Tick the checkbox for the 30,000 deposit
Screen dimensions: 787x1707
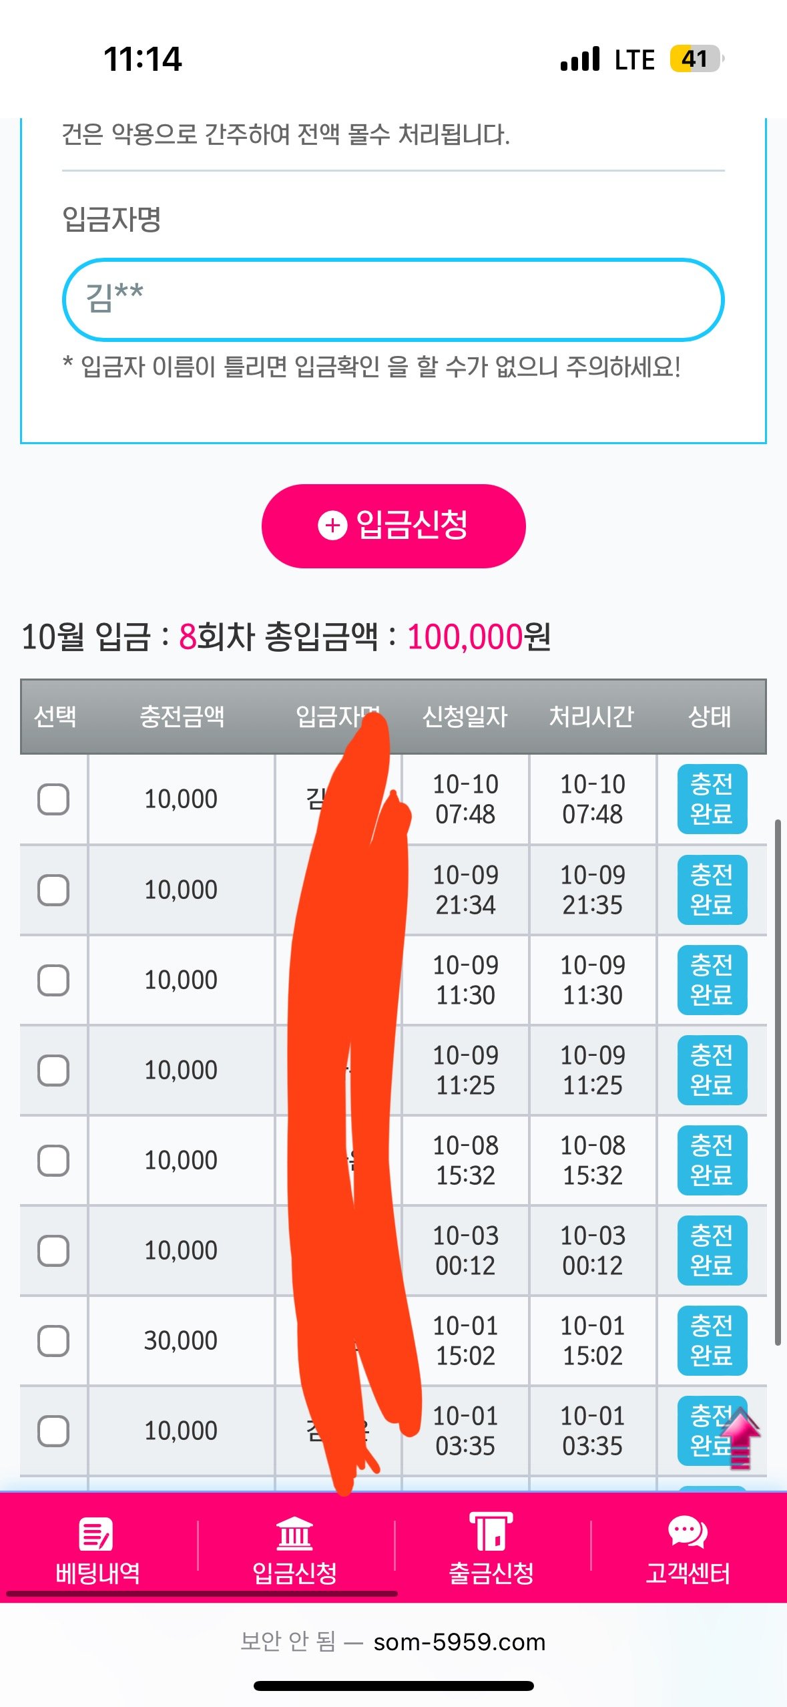[53, 1340]
